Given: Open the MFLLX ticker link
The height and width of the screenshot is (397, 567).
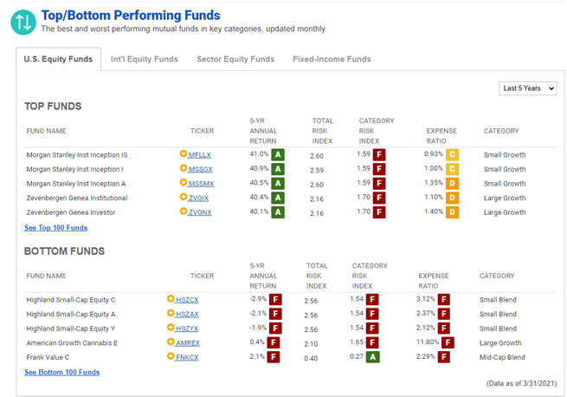Looking at the screenshot, I should [x=200, y=155].
